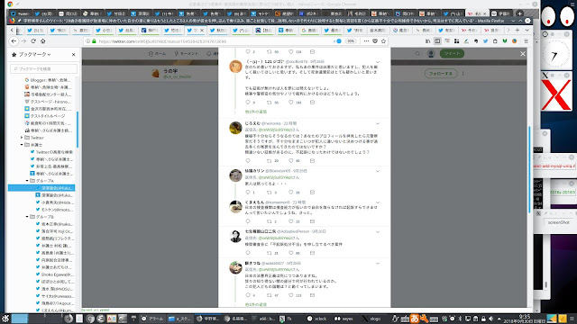Click the bookmarks sidebar scrollbar

point(78,130)
